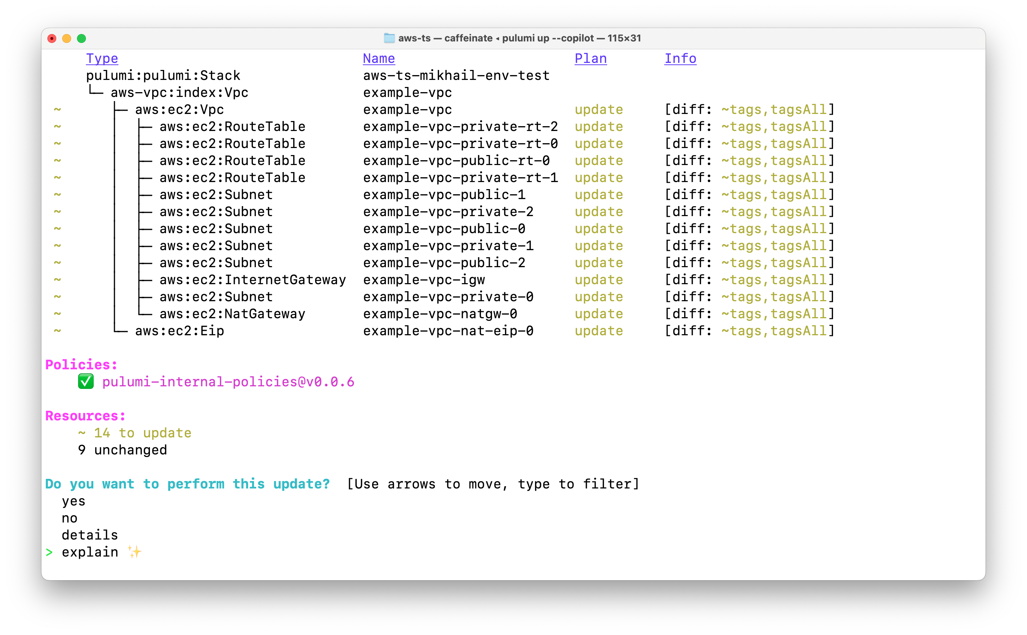Click the 'update' plan for example-vpc-igw

click(599, 280)
